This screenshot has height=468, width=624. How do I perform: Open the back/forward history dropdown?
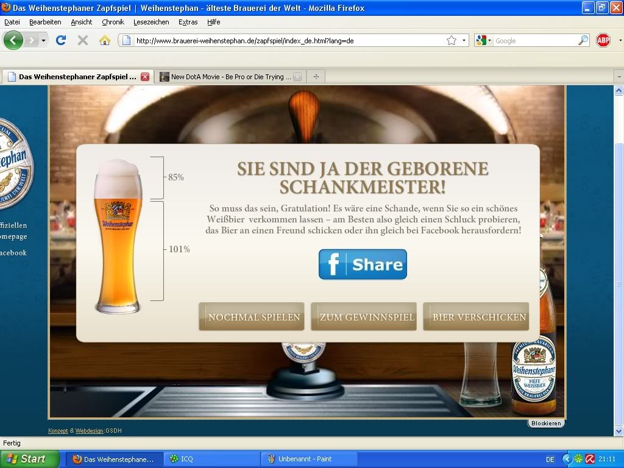point(43,41)
